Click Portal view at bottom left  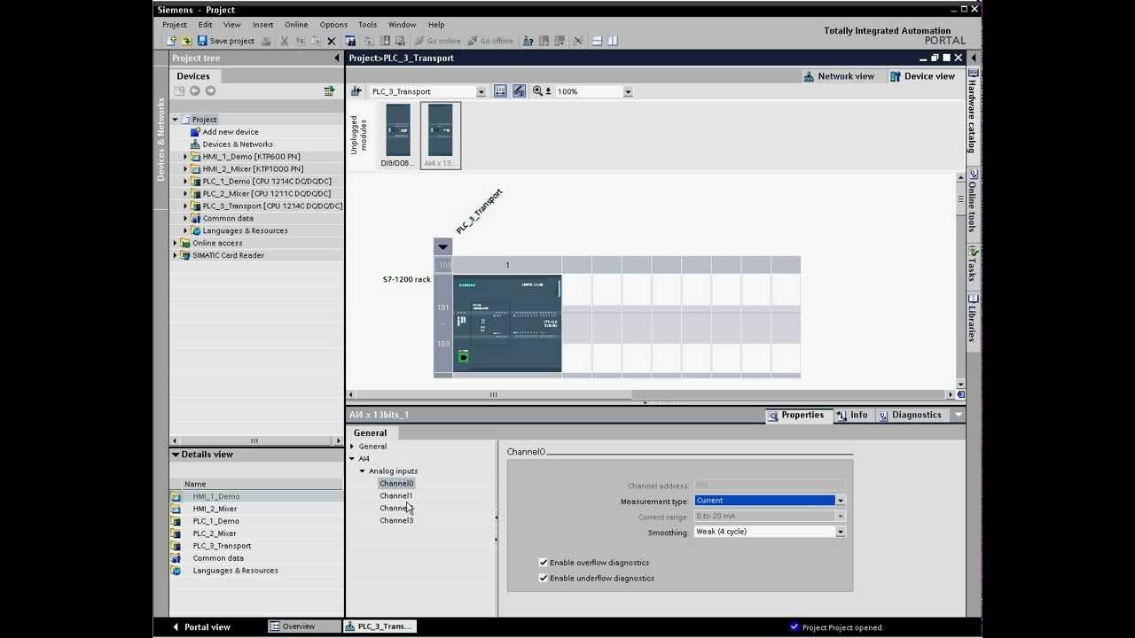[x=201, y=626]
